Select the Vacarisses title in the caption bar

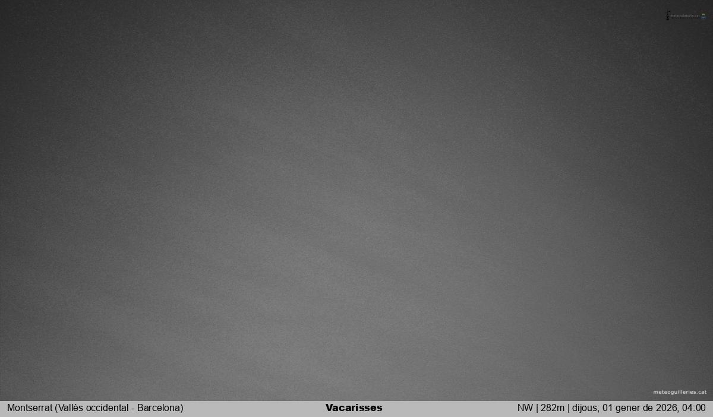pos(354,408)
